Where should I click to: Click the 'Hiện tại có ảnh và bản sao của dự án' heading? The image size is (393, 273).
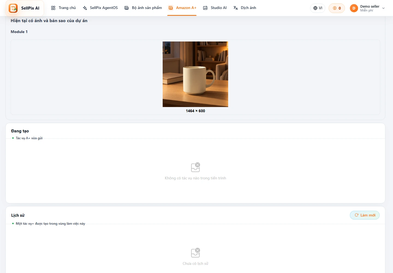coord(49,21)
